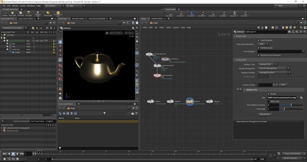Click the Find Sublayers input field

[279, 51]
